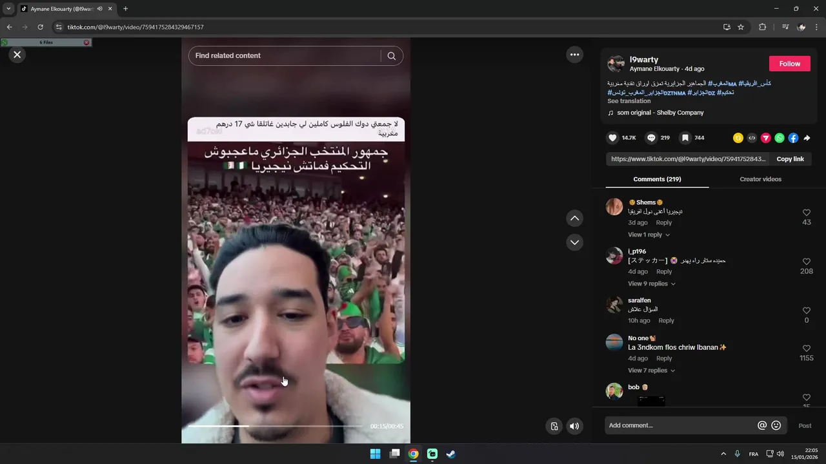Click the video URL text field
Image resolution: width=826 pixels, height=464 pixels.
pos(687,159)
